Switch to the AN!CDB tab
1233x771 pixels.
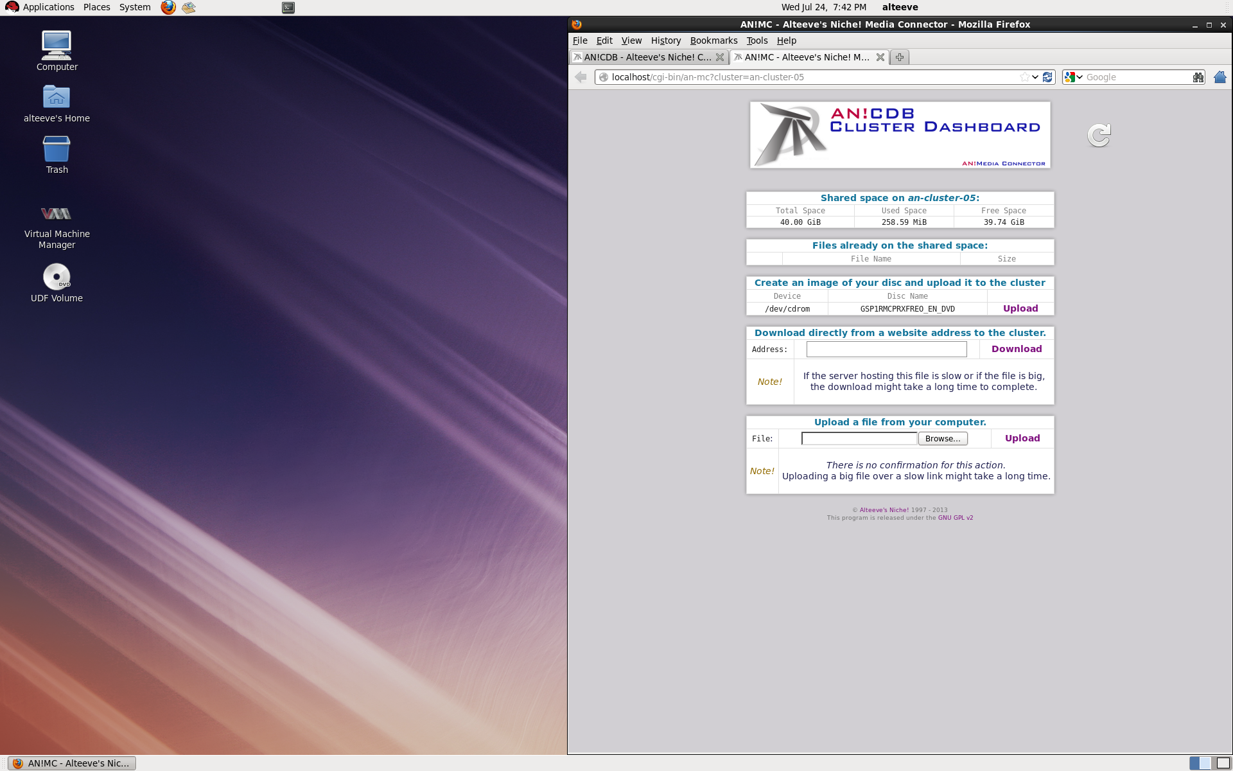tap(647, 57)
